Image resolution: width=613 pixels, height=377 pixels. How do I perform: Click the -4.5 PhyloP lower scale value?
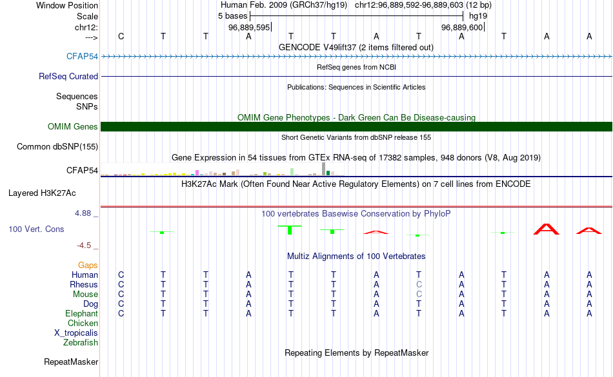tap(84, 245)
